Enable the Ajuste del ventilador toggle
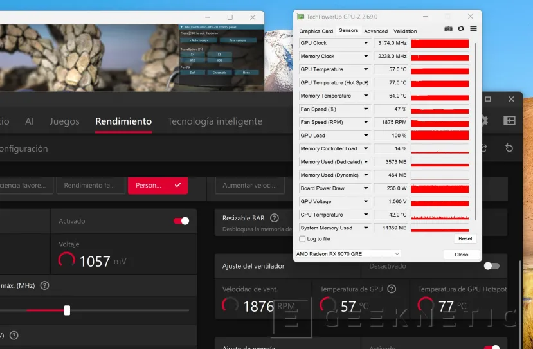 pos(491,265)
